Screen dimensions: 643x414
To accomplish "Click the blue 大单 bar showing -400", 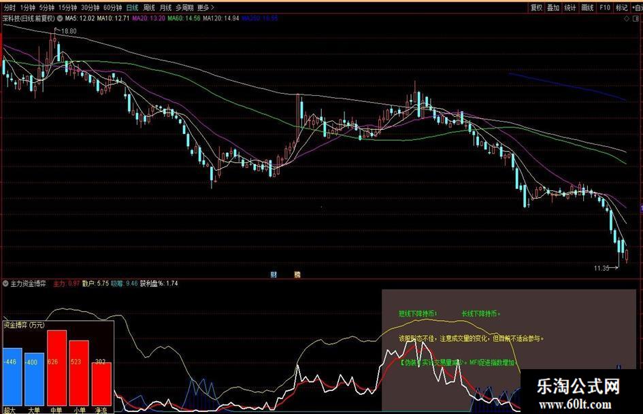I will 35,379.
